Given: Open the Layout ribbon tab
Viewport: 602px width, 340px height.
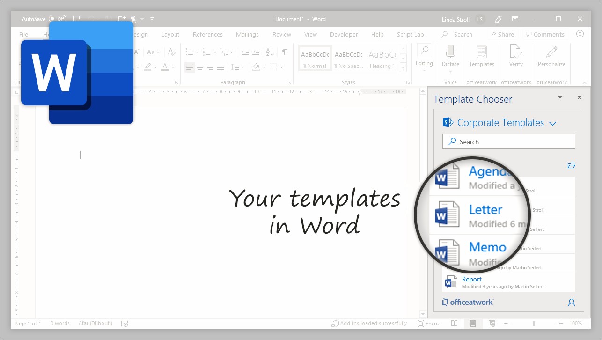Looking at the screenshot, I should [x=170, y=34].
